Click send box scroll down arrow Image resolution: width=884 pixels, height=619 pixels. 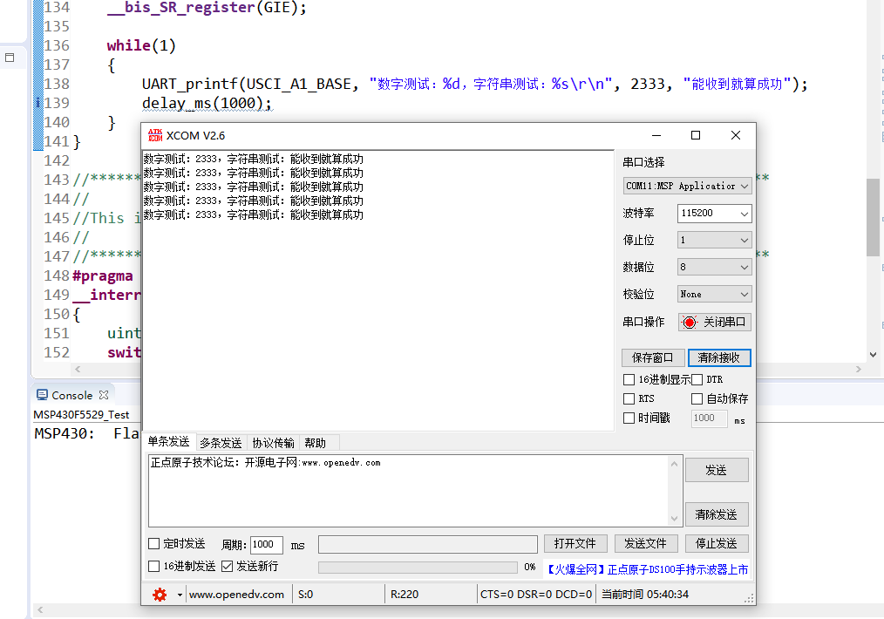click(674, 518)
